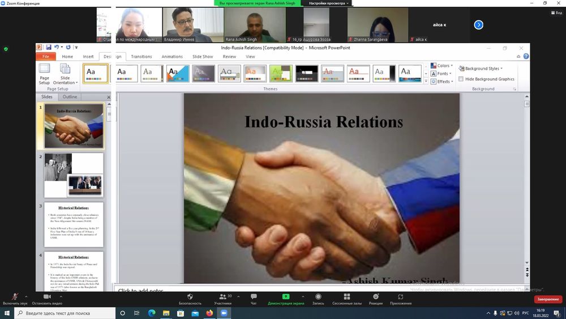Switch to the Insert ribbon tab
The width and height of the screenshot is (566, 319).
(x=88, y=56)
